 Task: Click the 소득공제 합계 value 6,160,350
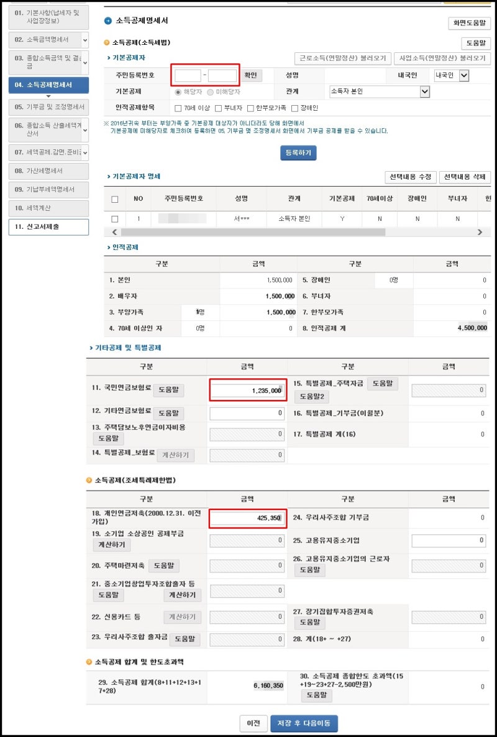click(x=268, y=686)
